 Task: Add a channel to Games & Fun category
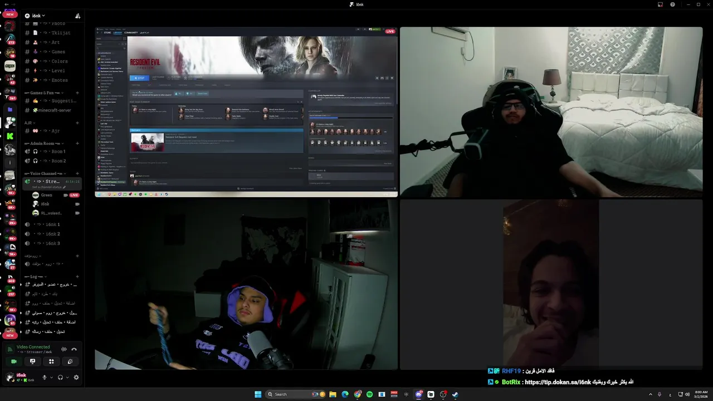pyautogui.click(x=77, y=92)
